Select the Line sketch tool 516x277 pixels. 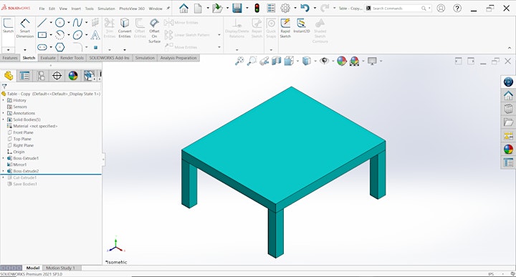pyautogui.click(x=42, y=23)
